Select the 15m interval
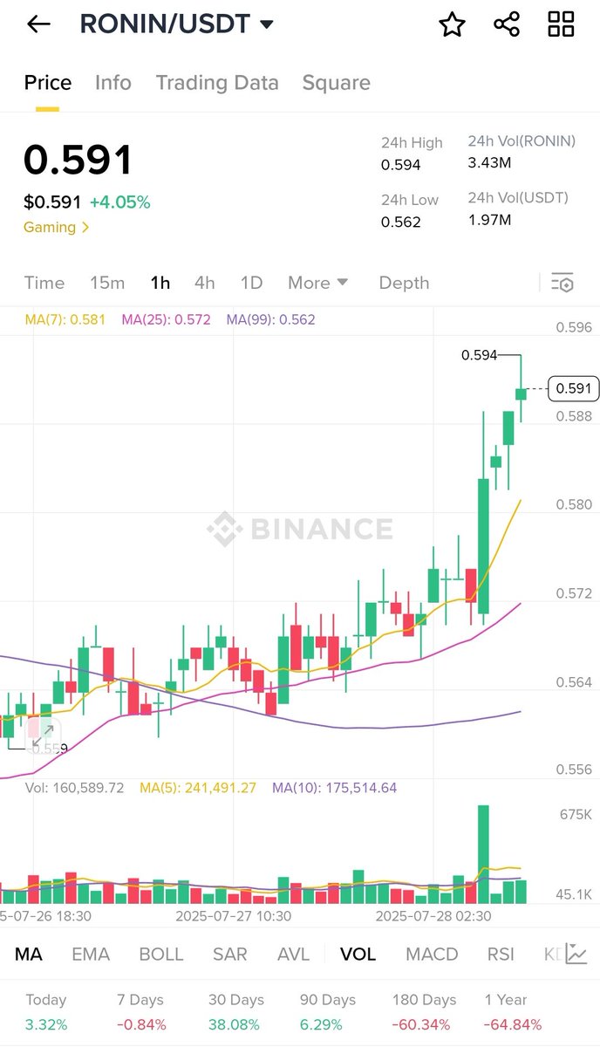Viewport: 600px width, 1047px height. point(107,283)
